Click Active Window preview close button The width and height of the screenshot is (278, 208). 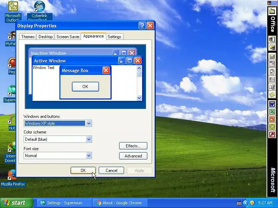pos(138,61)
